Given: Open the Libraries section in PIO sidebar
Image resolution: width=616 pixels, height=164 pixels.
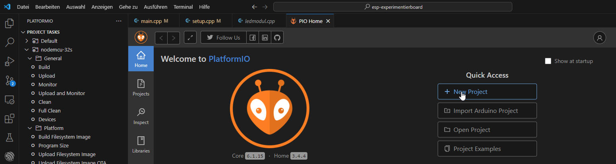Looking at the screenshot, I should [141, 145].
